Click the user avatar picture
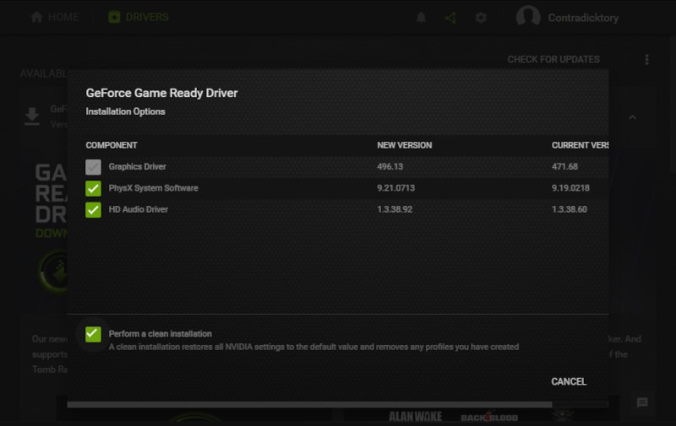 [528, 18]
